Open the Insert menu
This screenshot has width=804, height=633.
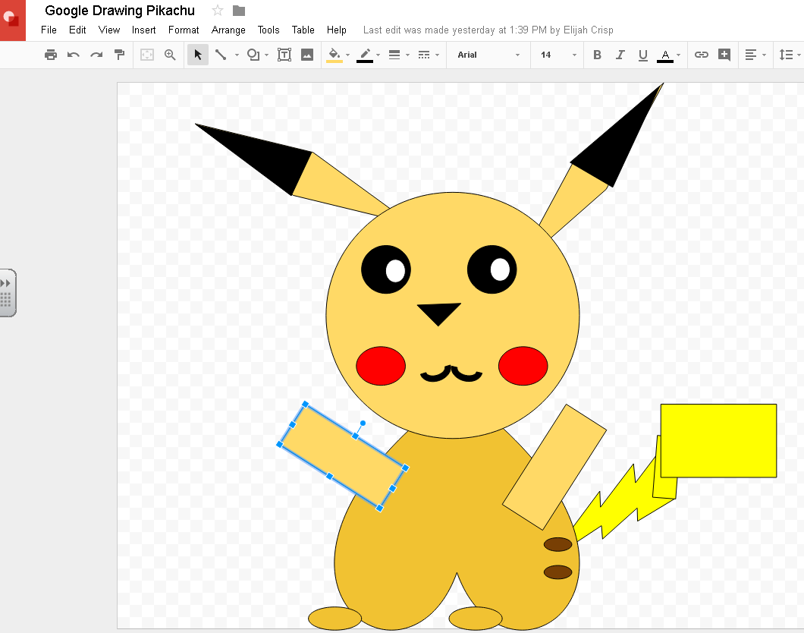pyautogui.click(x=143, y=30)
